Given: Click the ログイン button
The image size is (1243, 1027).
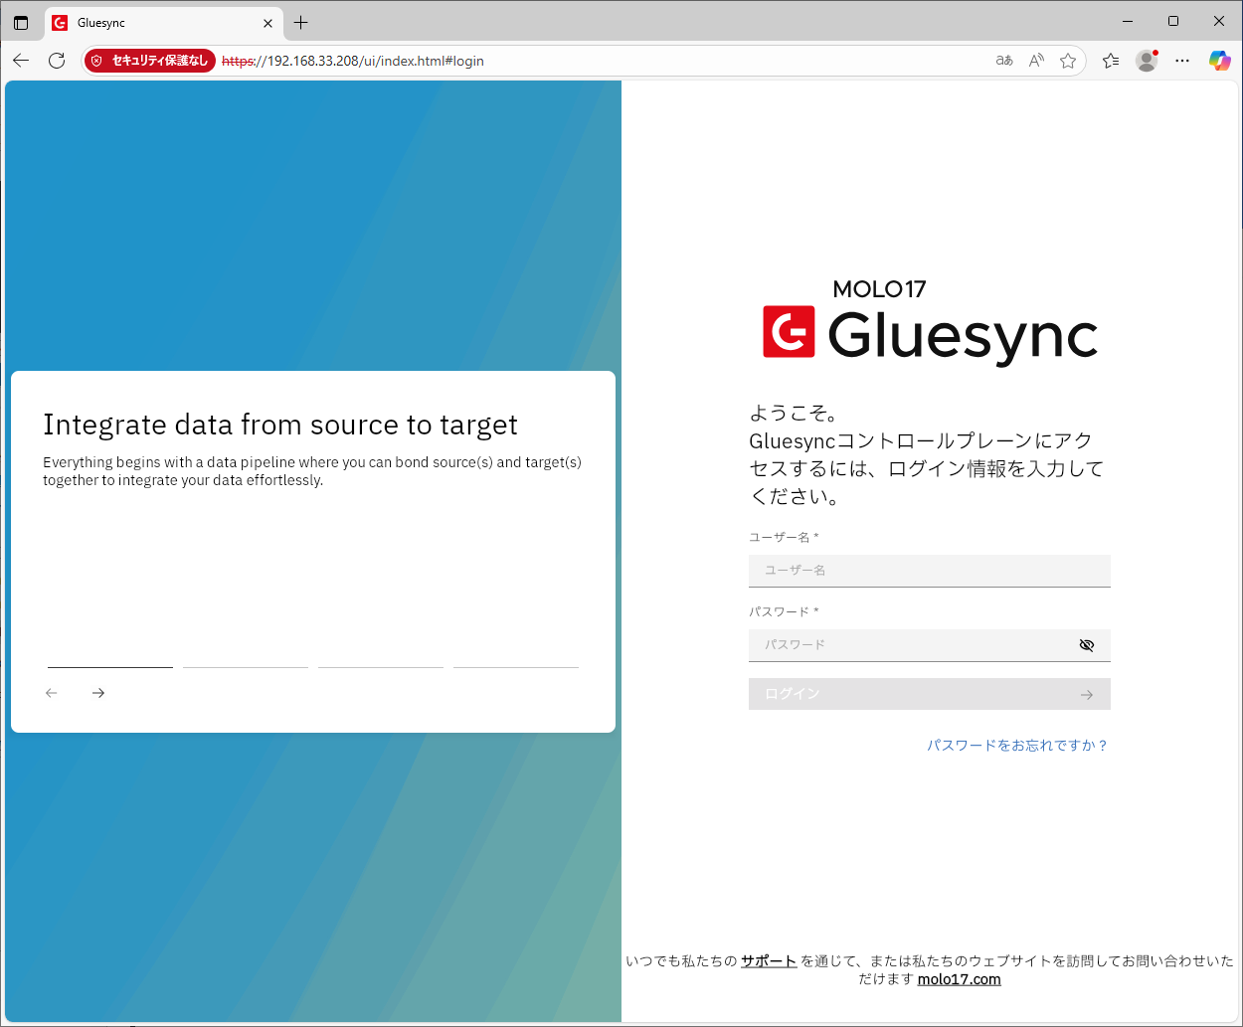Looking at the screenshot, I should click(x=929, y=694).
